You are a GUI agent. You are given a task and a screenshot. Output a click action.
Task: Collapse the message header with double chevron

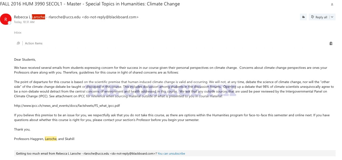coord(332,4)
